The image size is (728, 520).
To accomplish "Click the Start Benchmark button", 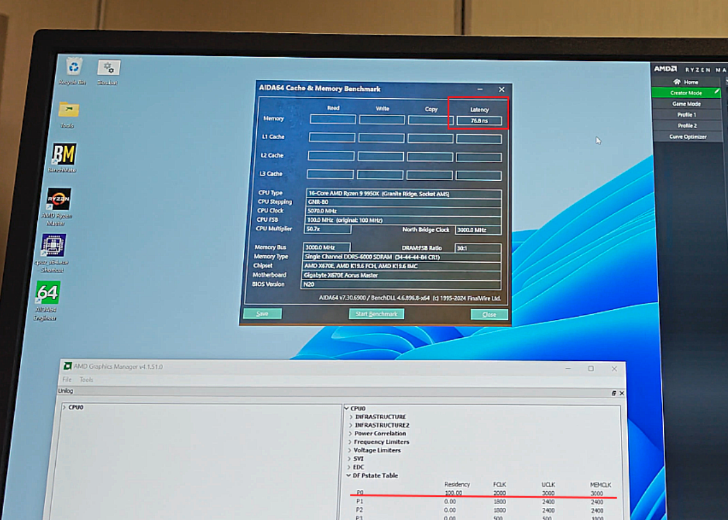I will [376, 314].
